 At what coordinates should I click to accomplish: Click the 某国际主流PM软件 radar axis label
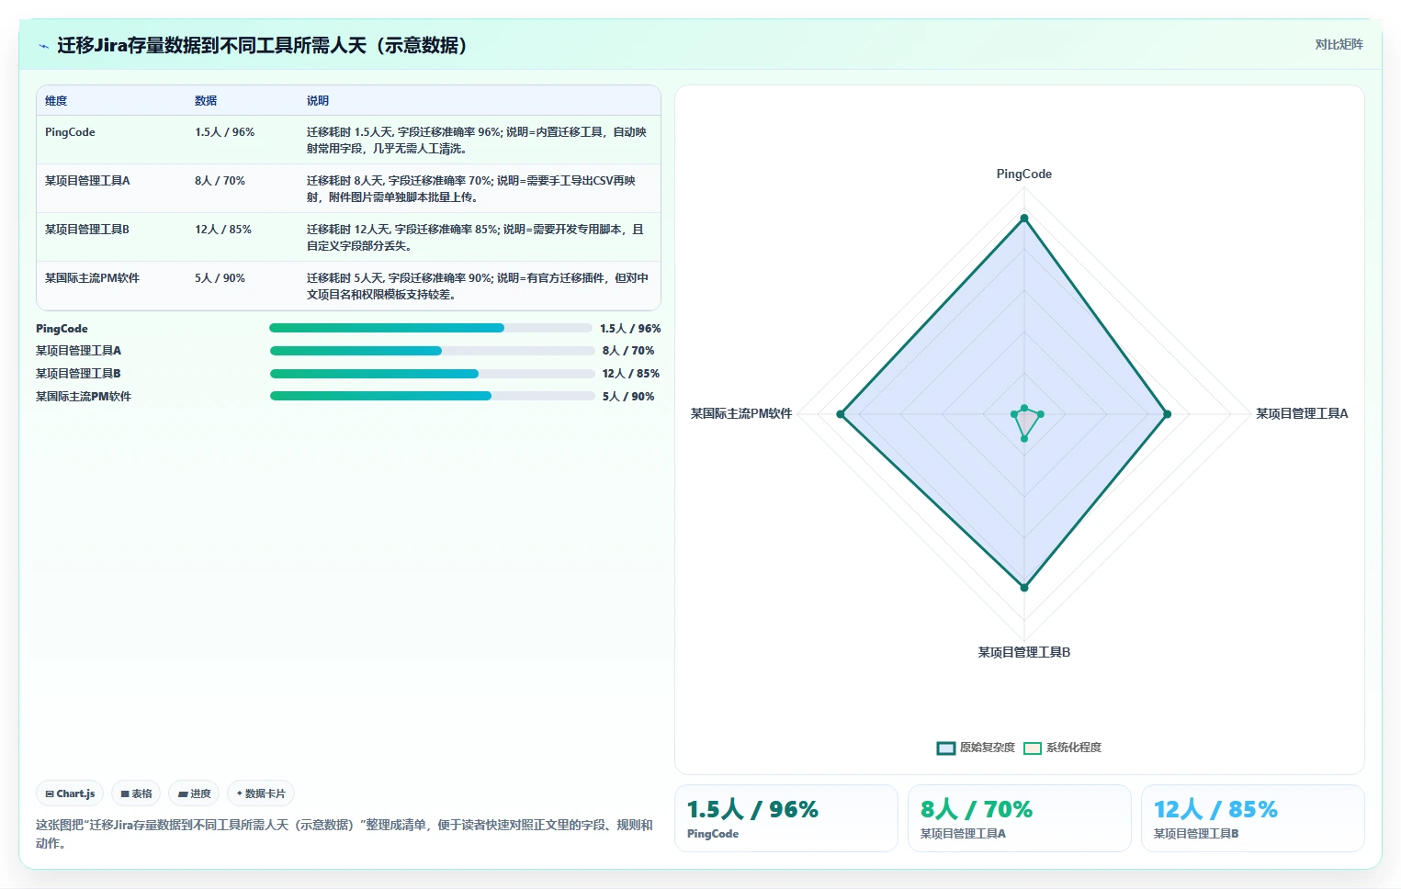pos(741,413)
